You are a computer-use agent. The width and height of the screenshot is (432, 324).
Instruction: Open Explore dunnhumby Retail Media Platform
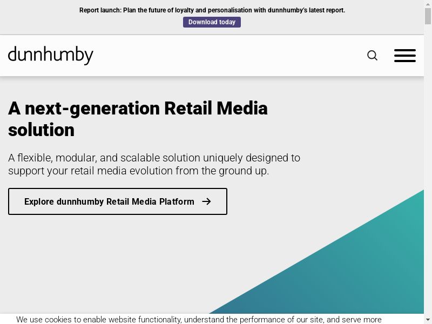coord(117,201)
